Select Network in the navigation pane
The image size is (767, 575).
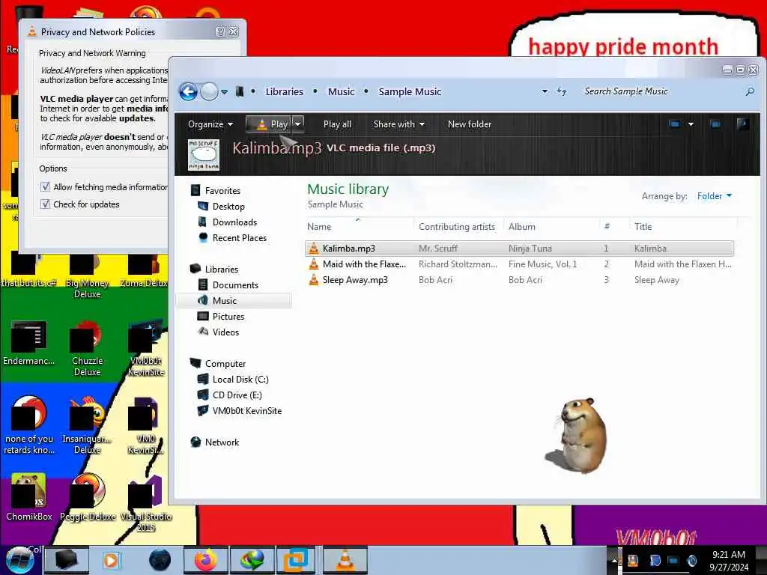click(222, 442)
